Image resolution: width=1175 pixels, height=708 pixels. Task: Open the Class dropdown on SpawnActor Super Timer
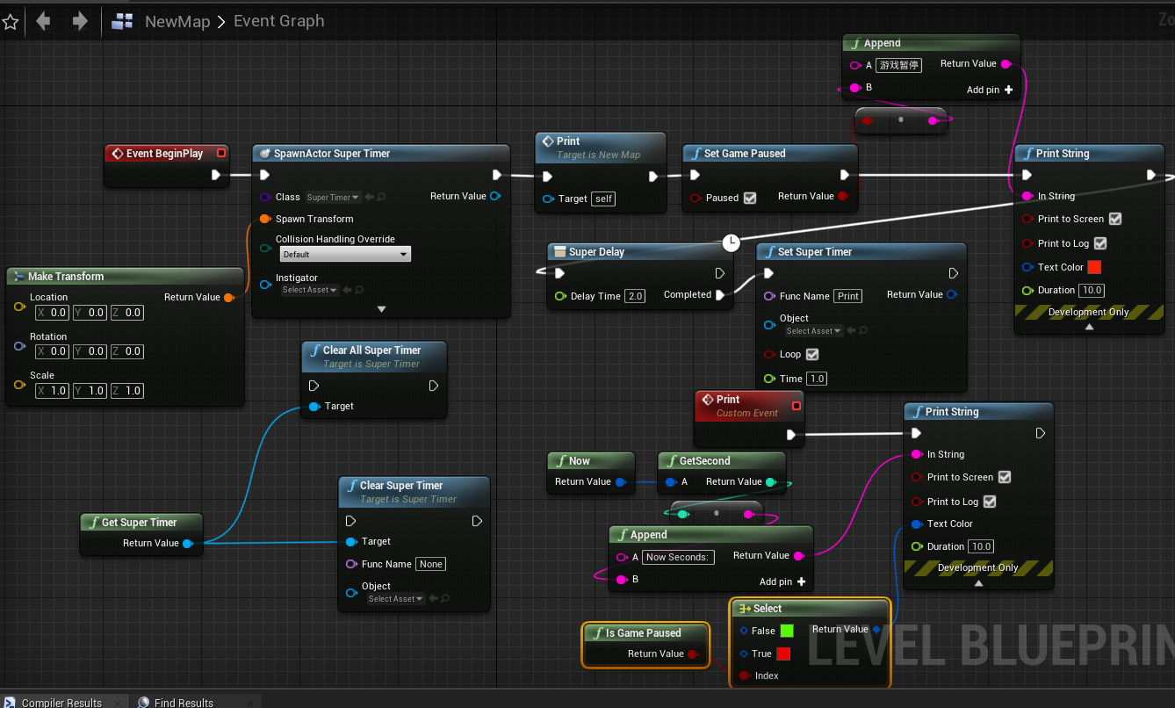click(x=332, y=197)
